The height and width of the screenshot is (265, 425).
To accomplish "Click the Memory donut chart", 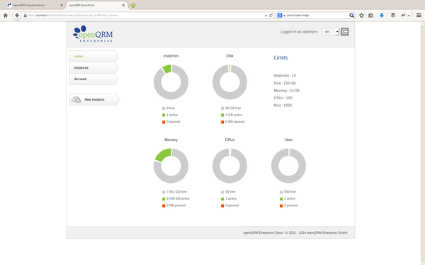I will click(x=171, y=166).
